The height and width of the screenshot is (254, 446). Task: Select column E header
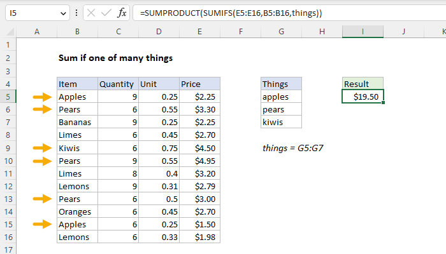[199, 31]
